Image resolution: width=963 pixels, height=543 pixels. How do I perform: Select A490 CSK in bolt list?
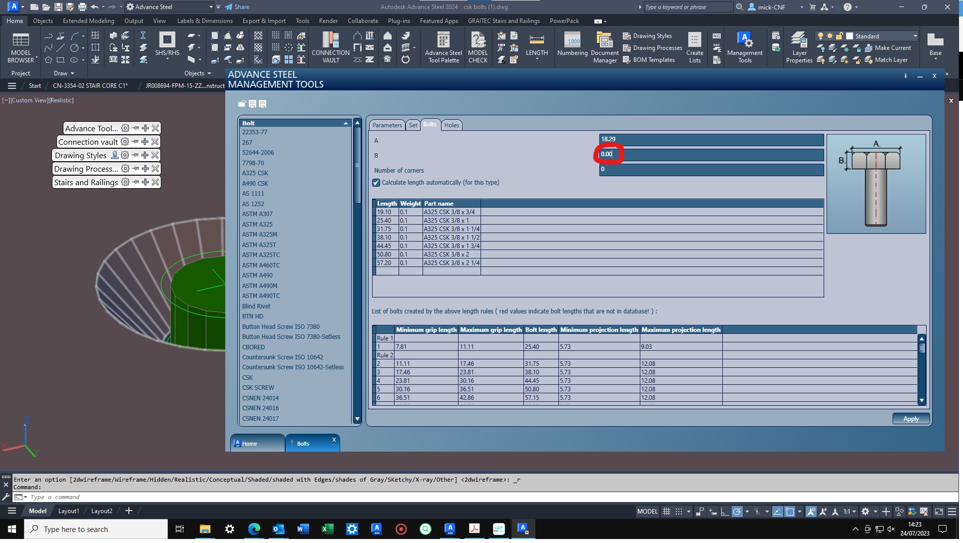tap(255, 183)
